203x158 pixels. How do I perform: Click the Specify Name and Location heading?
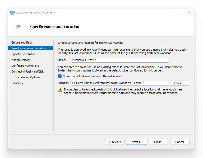coord(55,27)
